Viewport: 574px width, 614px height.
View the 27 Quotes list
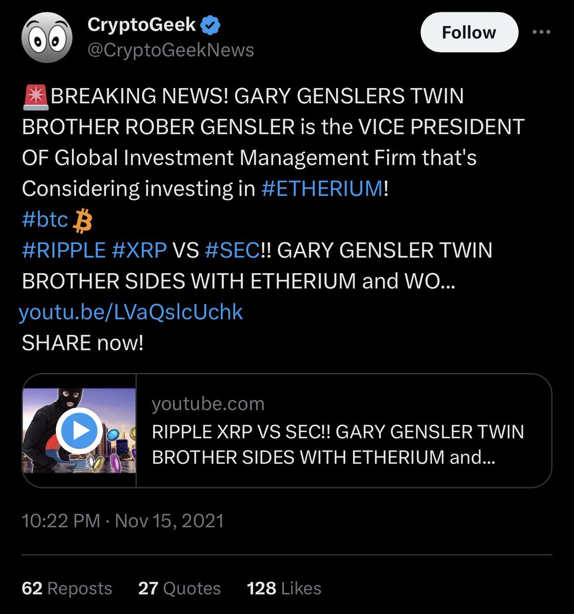click(179, 588)
